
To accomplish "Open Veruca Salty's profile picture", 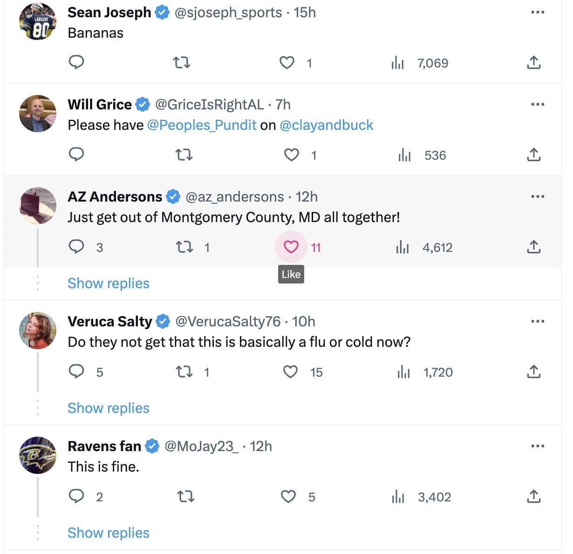I will pyautogui.click(x=38, y=330).
